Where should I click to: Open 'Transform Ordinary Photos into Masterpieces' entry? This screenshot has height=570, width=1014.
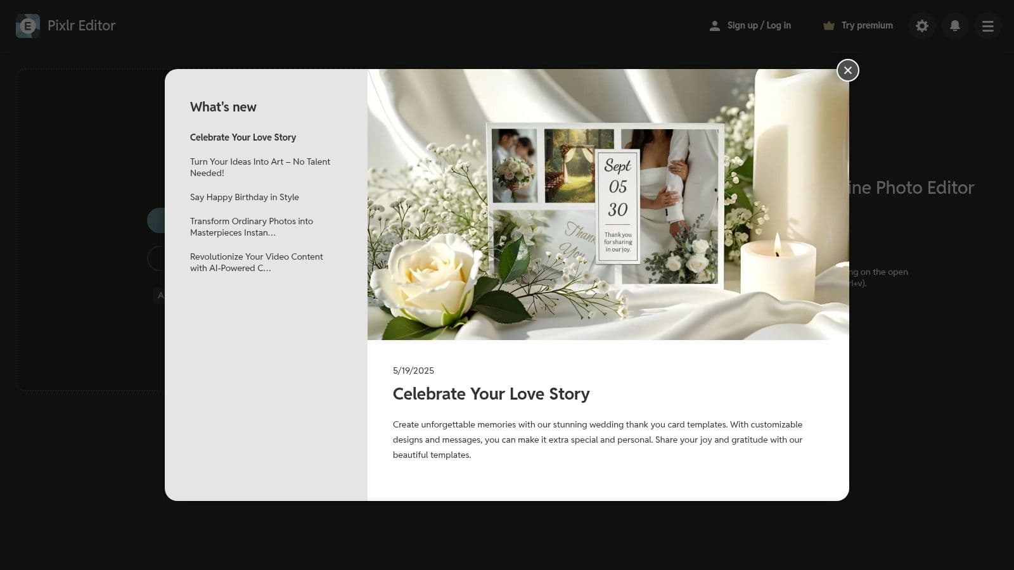point(252,227)
